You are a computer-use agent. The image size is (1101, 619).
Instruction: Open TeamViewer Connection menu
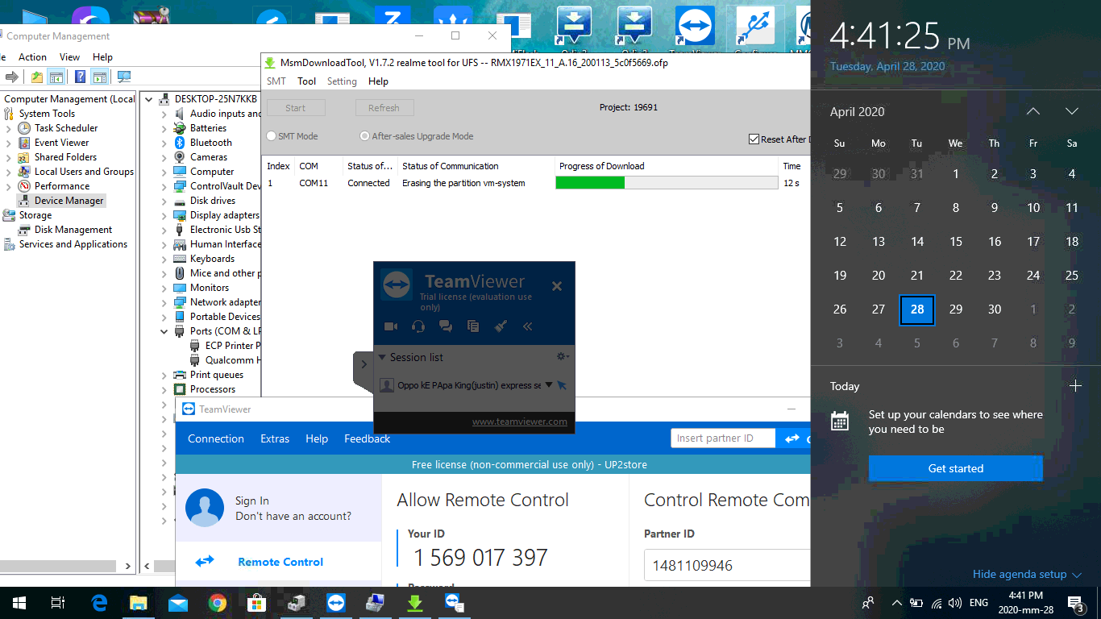pos(216,438)
